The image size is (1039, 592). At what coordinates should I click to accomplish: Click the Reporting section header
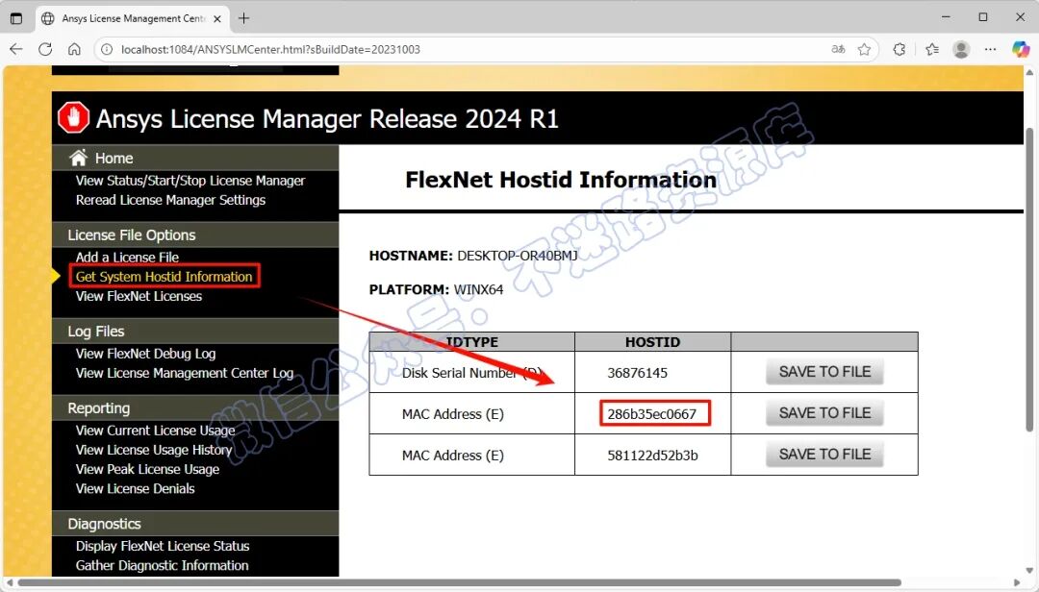pyautogui.click(x=99, y=407)
